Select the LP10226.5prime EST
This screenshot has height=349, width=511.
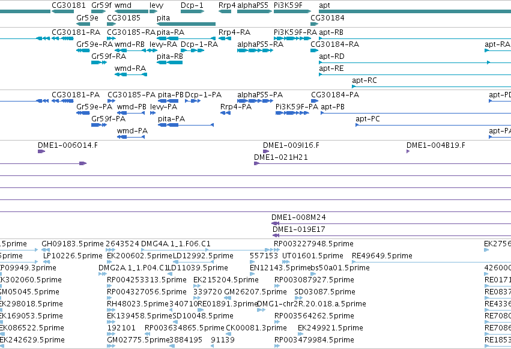point(47,262)
